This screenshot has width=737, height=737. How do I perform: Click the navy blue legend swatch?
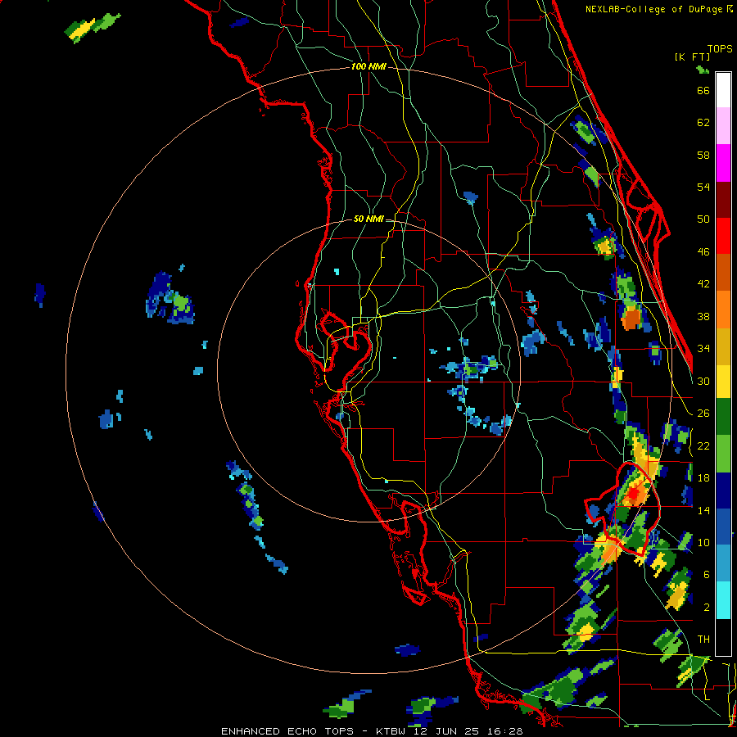pyautogui.click(x=723, y=491)
